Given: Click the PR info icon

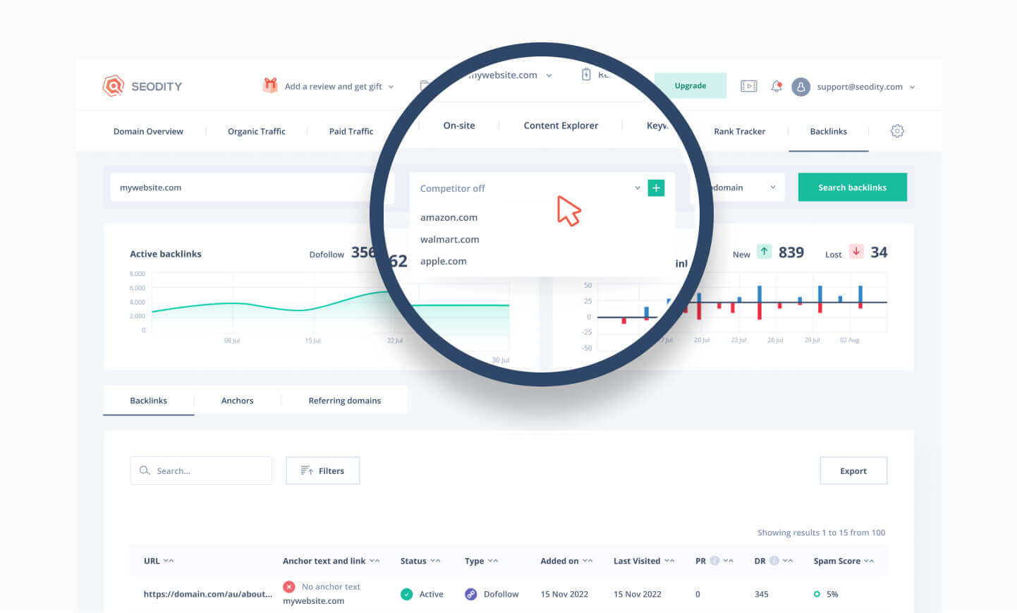Looking at the screenshot, I should pos(714,561).
